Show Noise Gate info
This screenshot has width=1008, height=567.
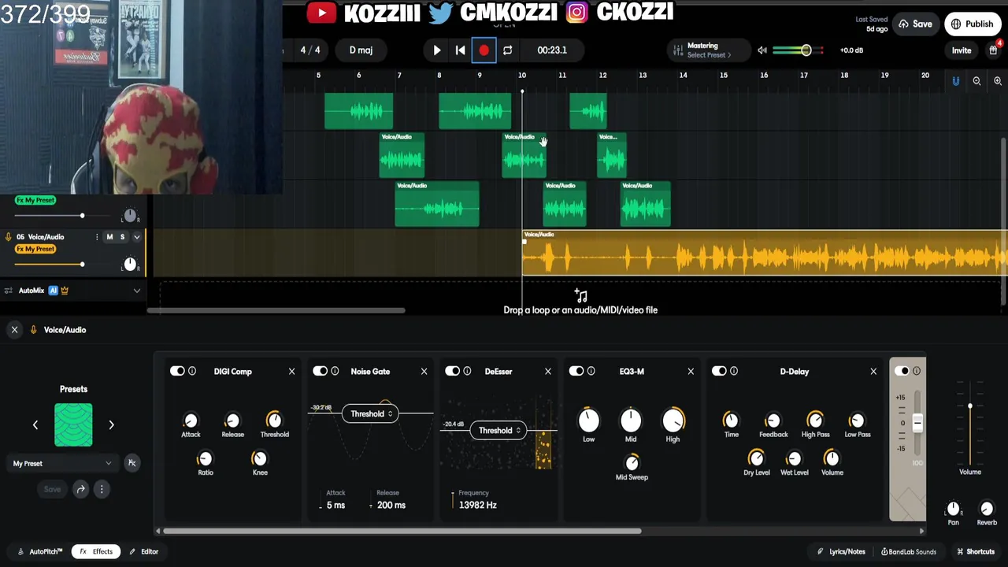[x=335, y=371]
